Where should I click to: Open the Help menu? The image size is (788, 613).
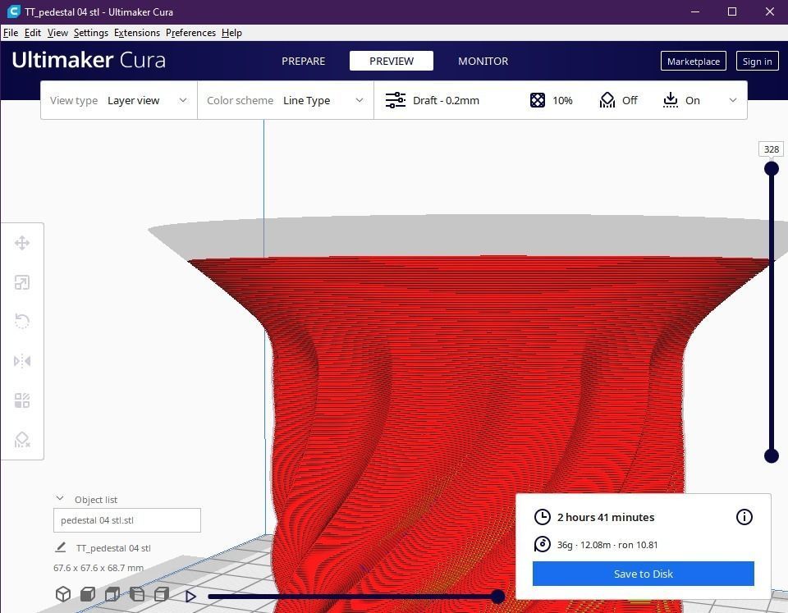[x=231, y=33]
